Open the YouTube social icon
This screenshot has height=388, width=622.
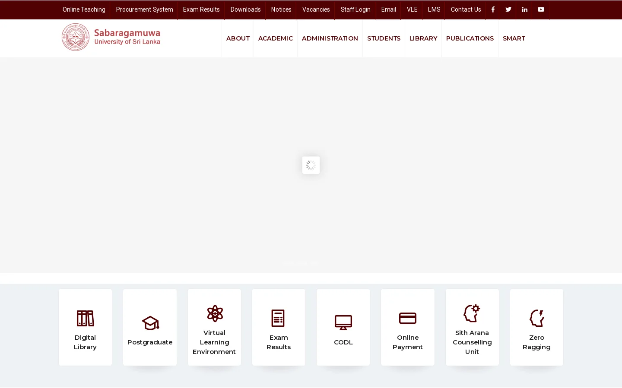point(541,9)
